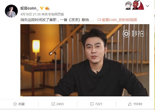Open the 7221 comments section
155x110 pixels.
tap(99, 104)
